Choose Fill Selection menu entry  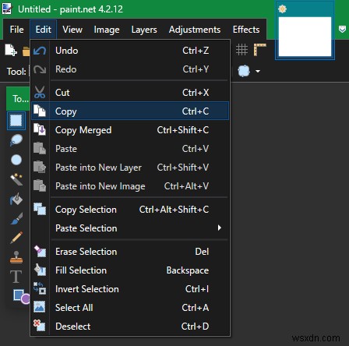tap(130, 270)
